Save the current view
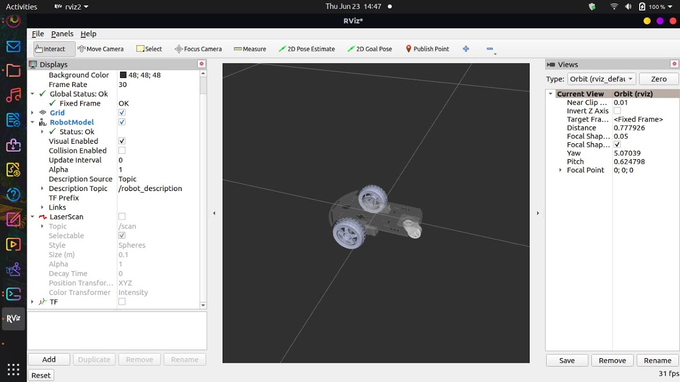 567,360
